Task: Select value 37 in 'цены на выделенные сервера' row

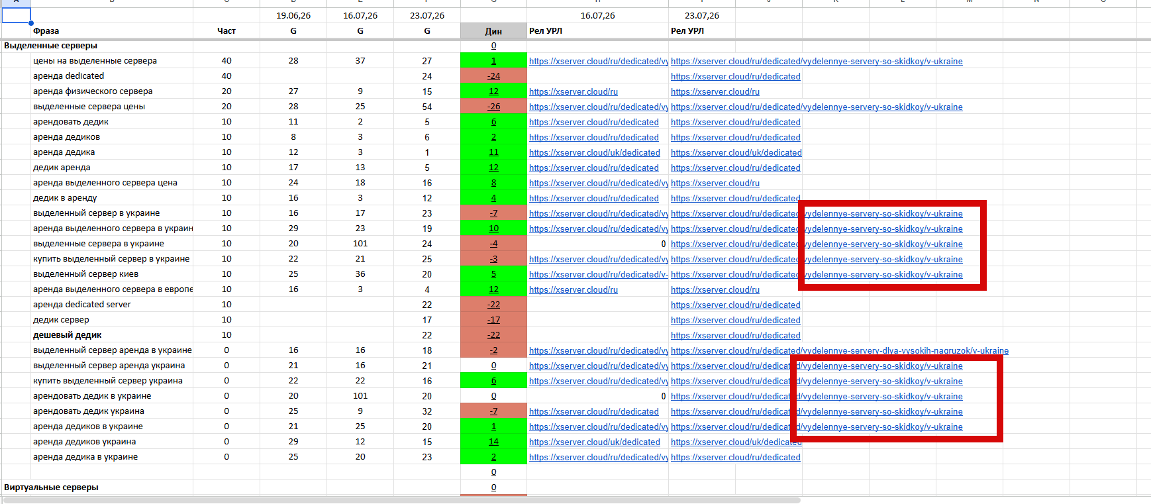Action: [360, 61]
